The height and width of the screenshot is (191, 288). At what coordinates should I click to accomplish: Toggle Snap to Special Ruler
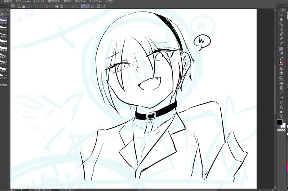click(88, 6)
